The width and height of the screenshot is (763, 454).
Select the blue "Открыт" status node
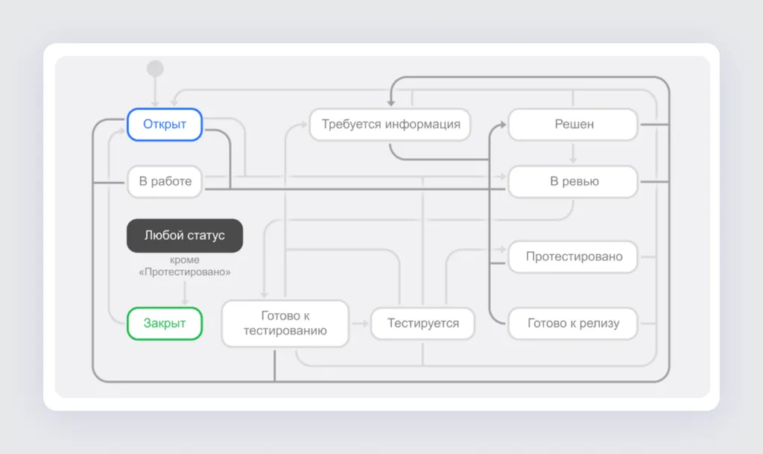pos(165,124)
